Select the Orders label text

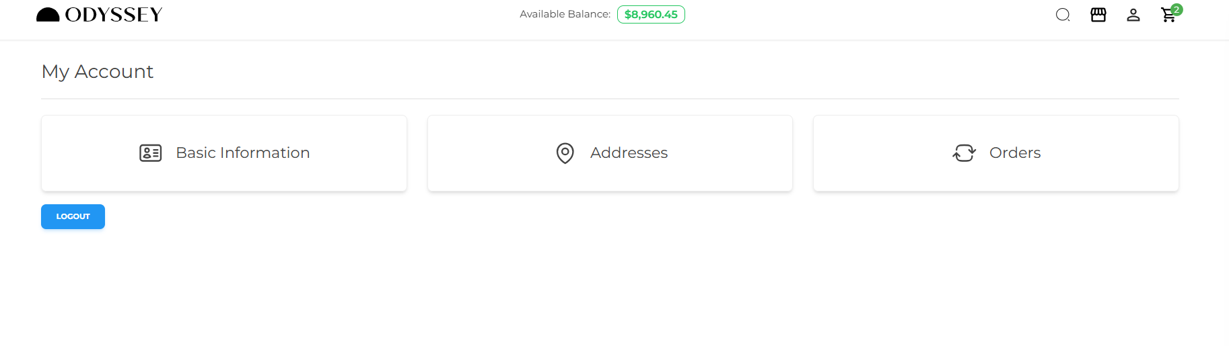tap(1015, 153)
